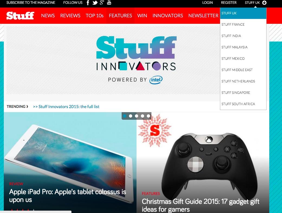Select the last carousel slide dot
The image size is (282, 213).
(x=148, y=116)
